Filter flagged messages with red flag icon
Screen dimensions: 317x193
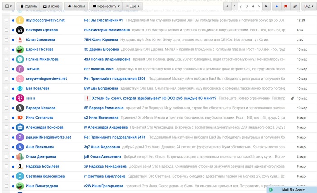pyautogui.click(x=286, y=7)
